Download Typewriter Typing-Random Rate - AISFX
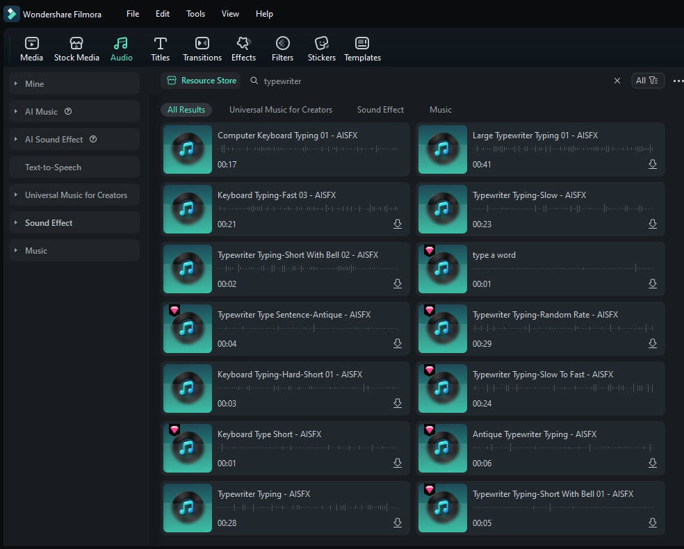Viewport: 684px width, 549px height. pyautogui.click(x=653, y=343)
